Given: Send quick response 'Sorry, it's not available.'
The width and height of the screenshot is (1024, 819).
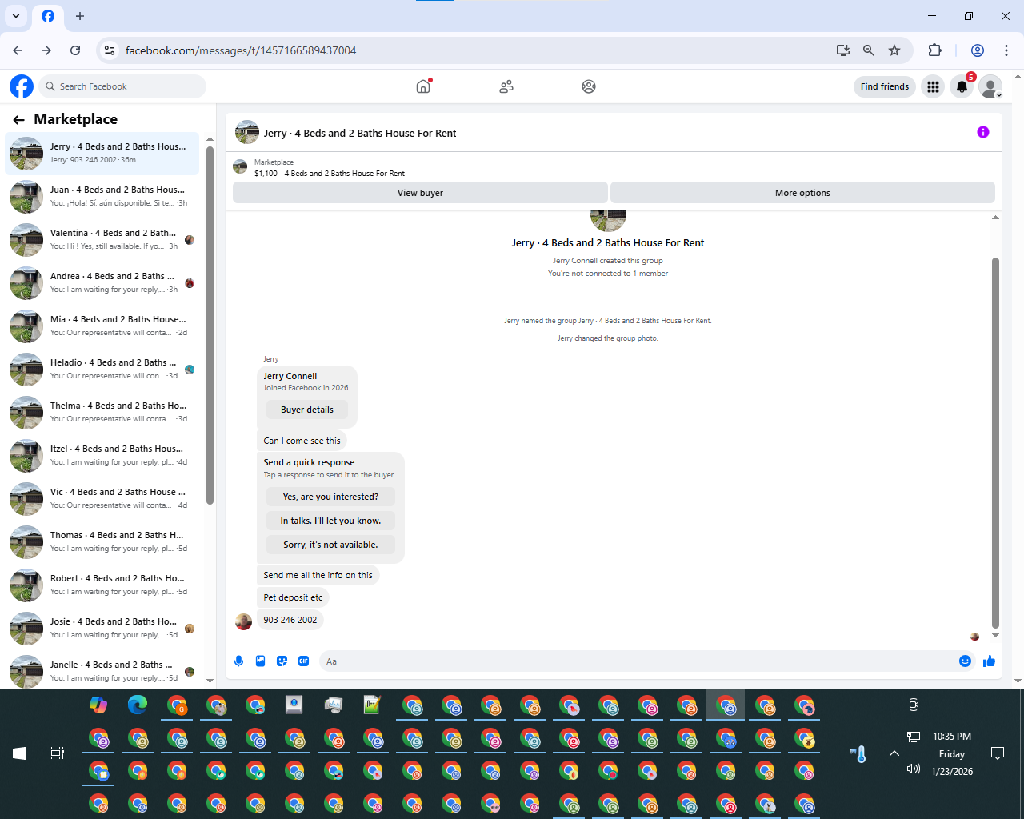Looking at the screenshot, I should (x=330, y=545).
